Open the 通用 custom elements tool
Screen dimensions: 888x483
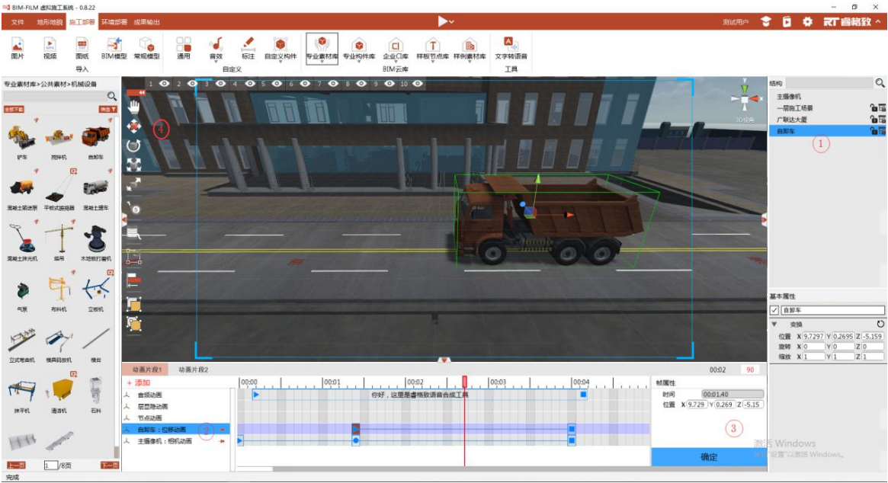click(184, 48)
